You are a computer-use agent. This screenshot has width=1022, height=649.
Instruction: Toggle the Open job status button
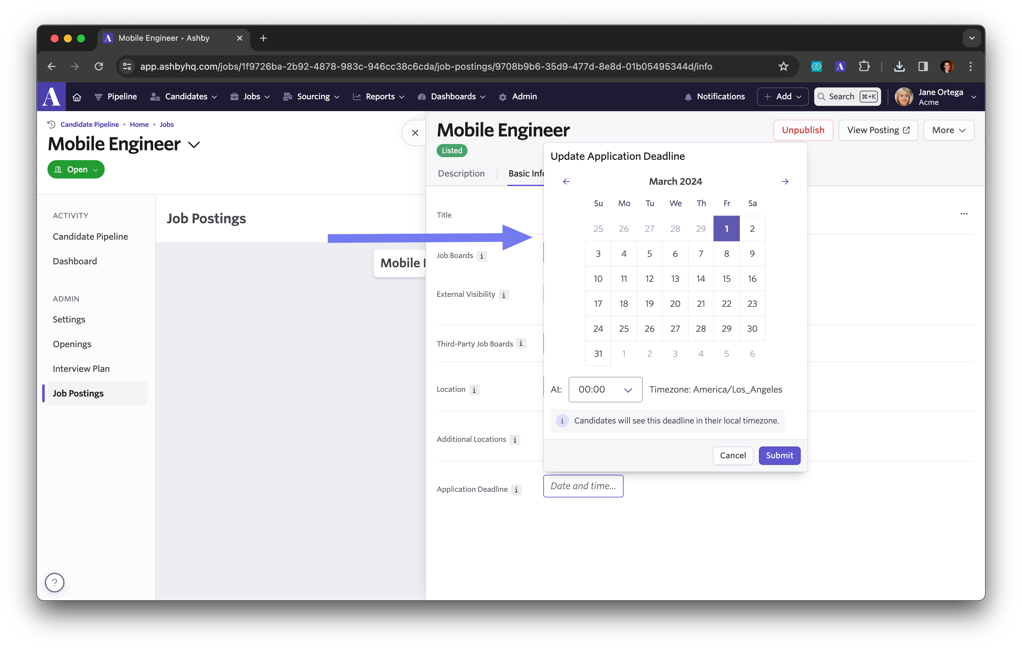(x=75, y=169)
